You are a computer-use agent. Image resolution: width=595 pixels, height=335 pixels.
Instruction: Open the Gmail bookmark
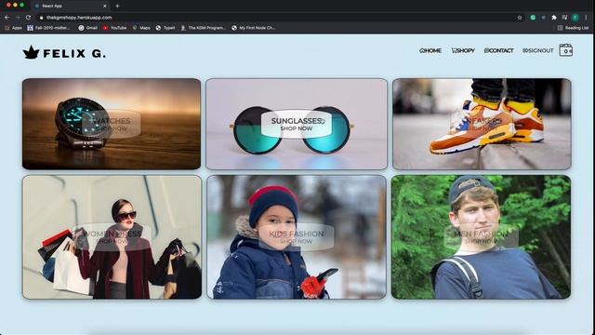coord(87,28)
